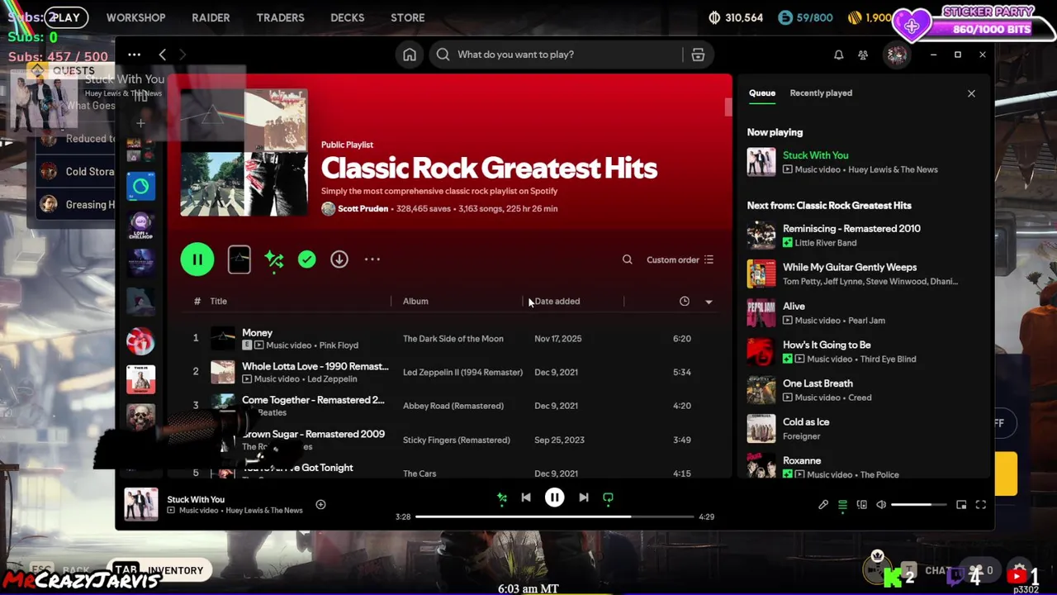The image size is (1057, 595).
Task: Select Alive by Pearl Jam in queue
Action: [863, 312]
